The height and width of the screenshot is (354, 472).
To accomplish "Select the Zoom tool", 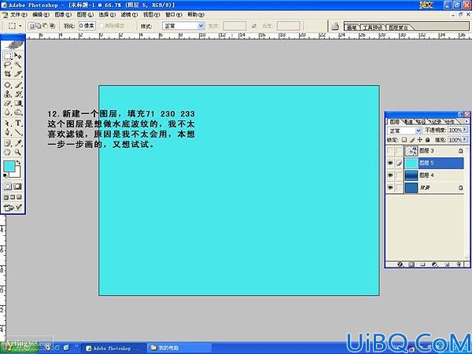I will coord(18,153).
